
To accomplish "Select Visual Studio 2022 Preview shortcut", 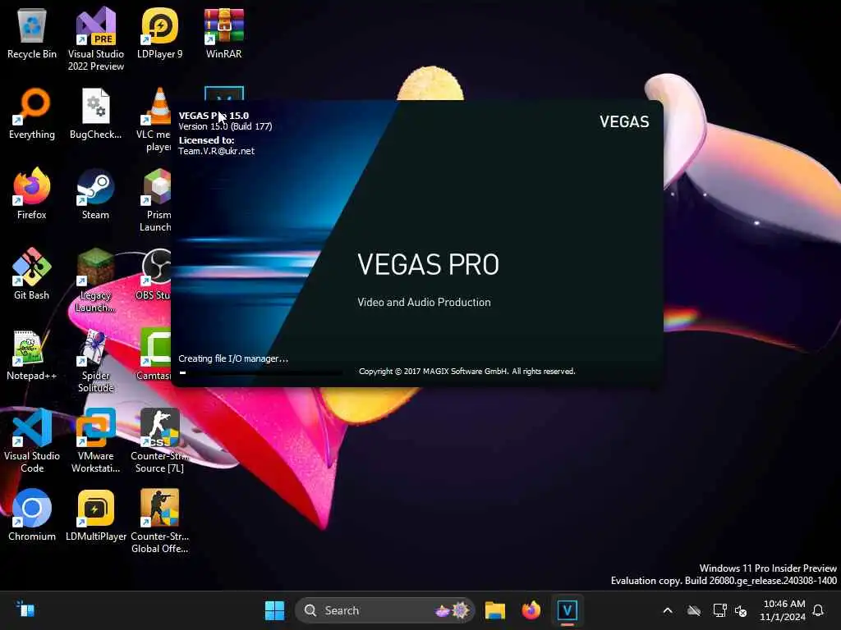I will (x=95, y=39).
